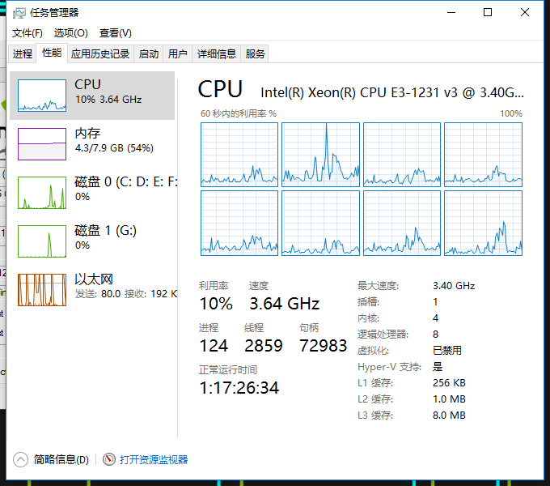Switch to the 进程 tab
This screenshot has height=486, width=550.
pyautogui.click(x=23, y=54)
